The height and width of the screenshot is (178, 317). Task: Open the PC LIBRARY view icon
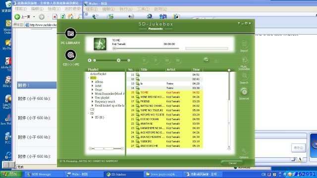click(70, 33)
